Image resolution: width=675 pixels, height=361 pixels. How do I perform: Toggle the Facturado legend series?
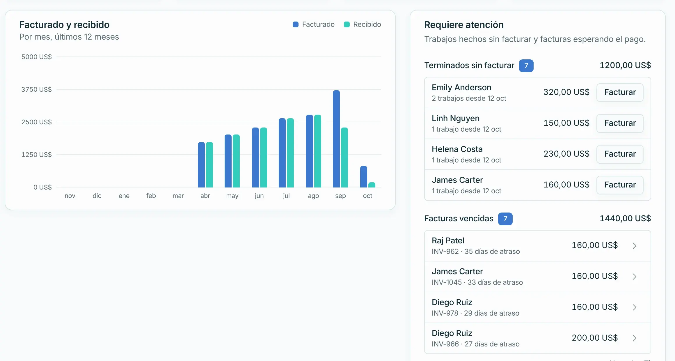[314, 24]
